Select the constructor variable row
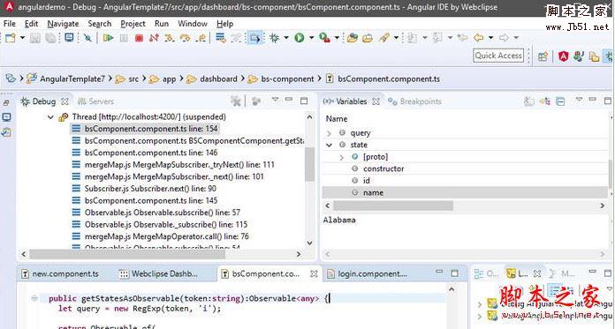This screenshot has height=329, width=615. coord(465,168)
